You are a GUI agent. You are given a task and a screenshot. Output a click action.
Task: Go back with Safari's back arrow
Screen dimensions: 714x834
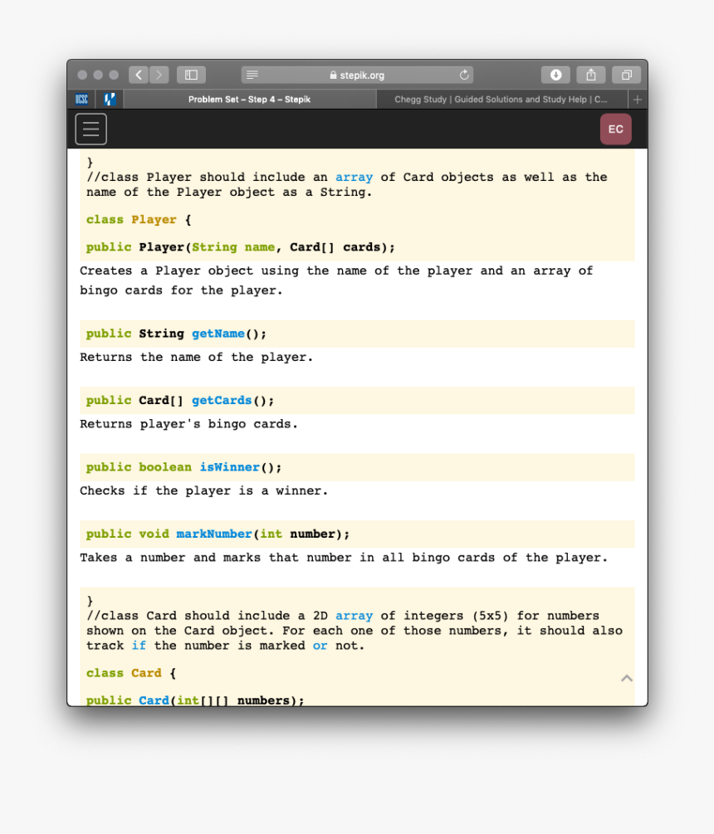pyautogui.click(x=139, y=75)
